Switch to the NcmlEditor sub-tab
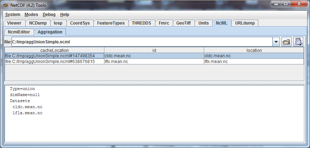 [x=19, y=32]
